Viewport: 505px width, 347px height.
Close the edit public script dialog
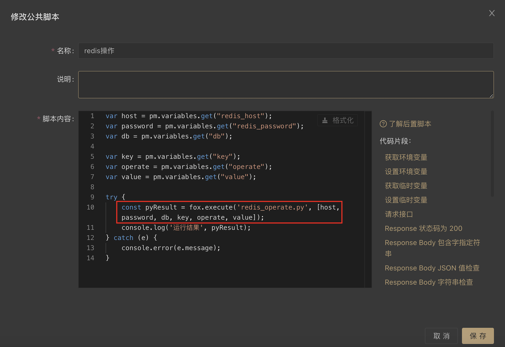492,13
